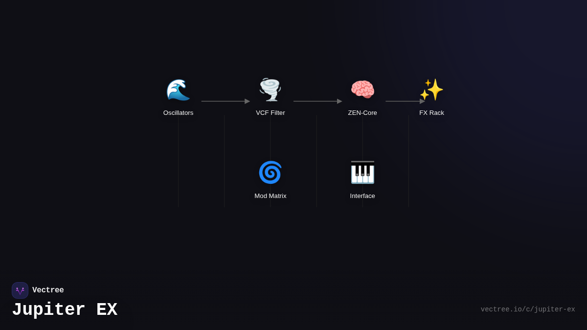Viewport: 587px width, 330px height.
Task: Click the vertical guide line below Oscillators
Action: pos(178,161)
